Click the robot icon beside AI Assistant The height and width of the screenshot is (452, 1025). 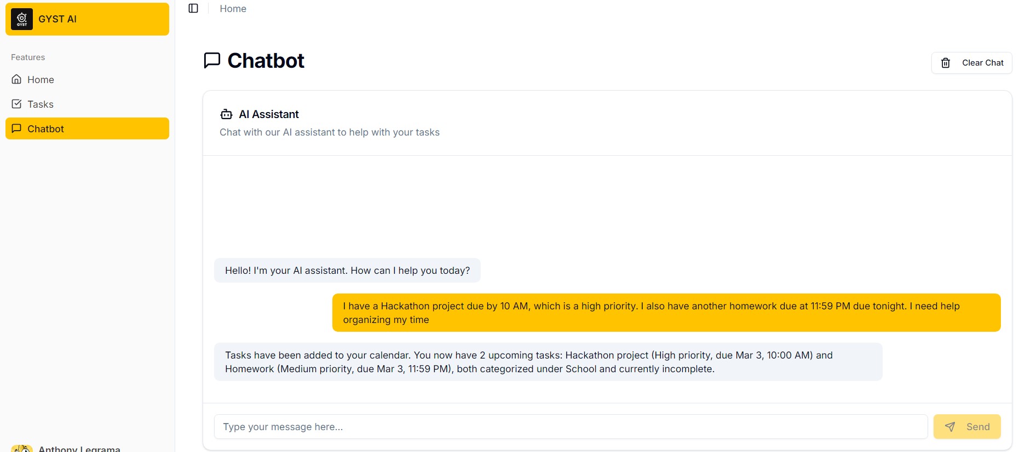click(x=226, y=114)
